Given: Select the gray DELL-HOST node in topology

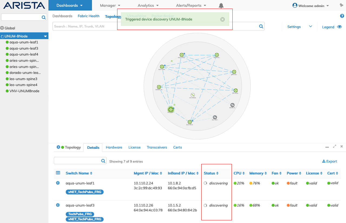Looking at the screenshot, I should point(215,117).
